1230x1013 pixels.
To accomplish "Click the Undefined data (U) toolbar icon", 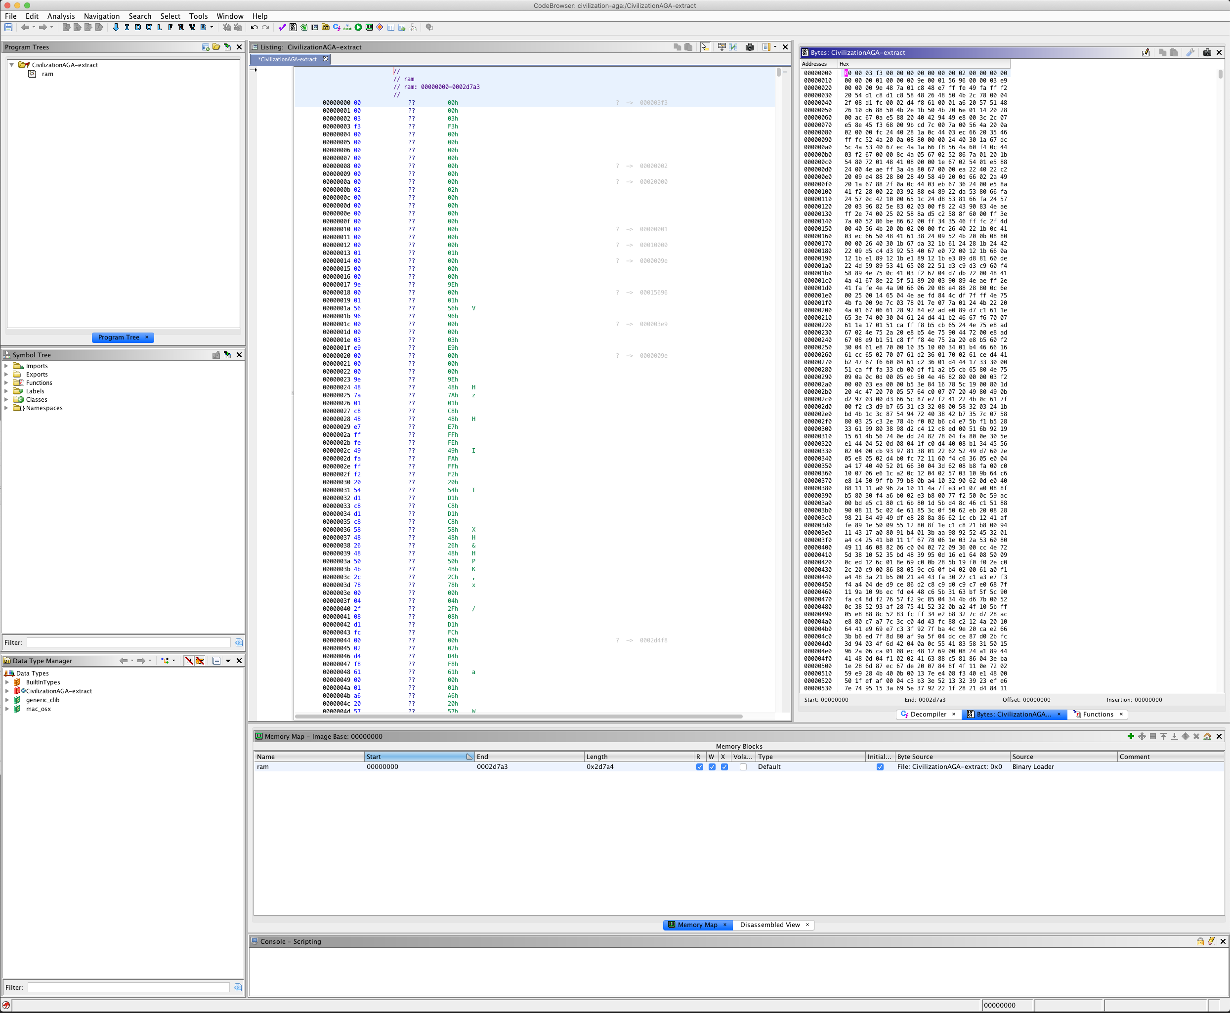I will 149,28.
